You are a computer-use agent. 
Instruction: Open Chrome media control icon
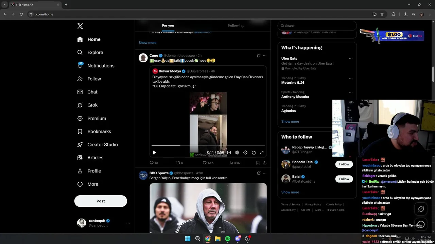pos(414,14)
